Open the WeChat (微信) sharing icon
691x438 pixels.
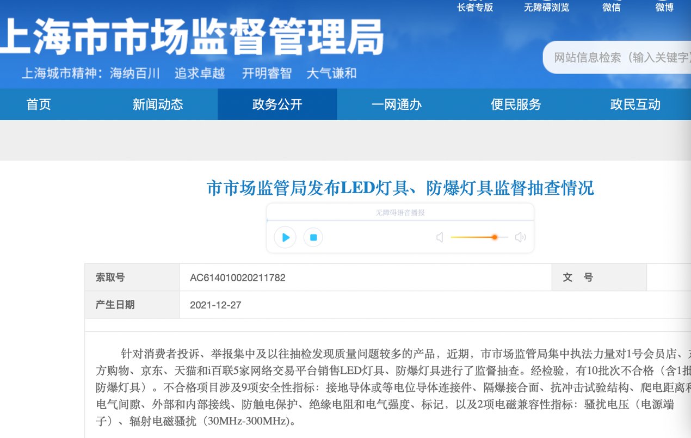pyautogui.click(x=610, y=8)
